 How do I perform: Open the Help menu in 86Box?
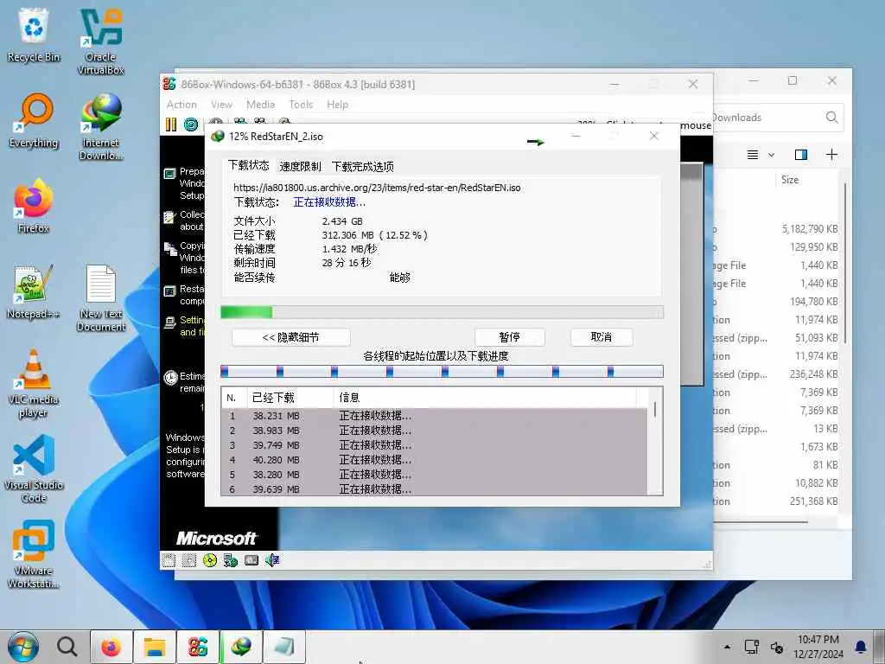click(338, 105)
